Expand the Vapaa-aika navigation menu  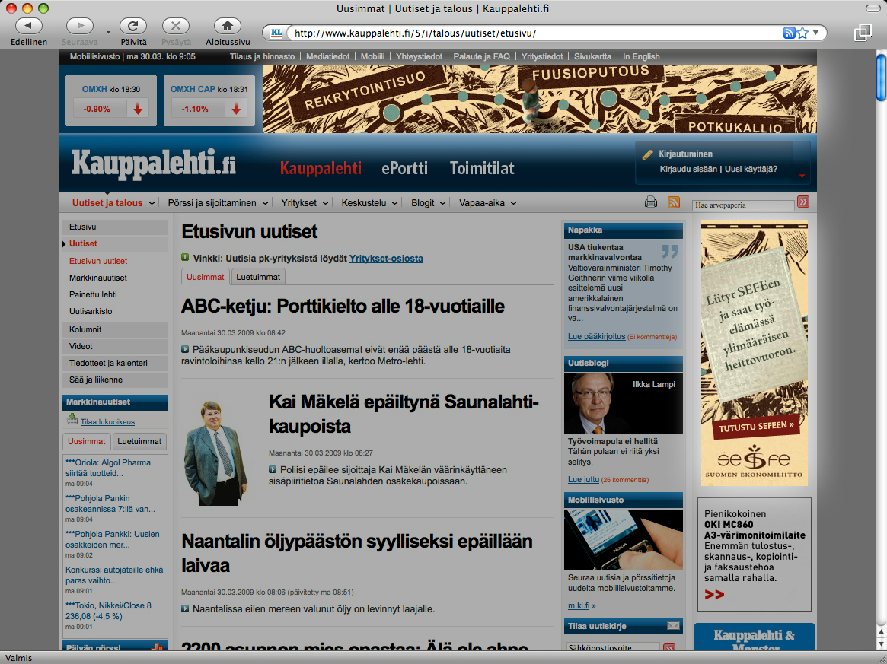[x=513, y=203]
